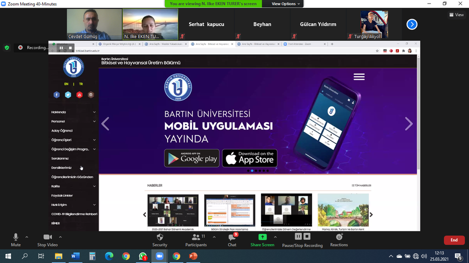
Task: Expand the Personel sidebar menu
Action: click(x=74, y=121)
